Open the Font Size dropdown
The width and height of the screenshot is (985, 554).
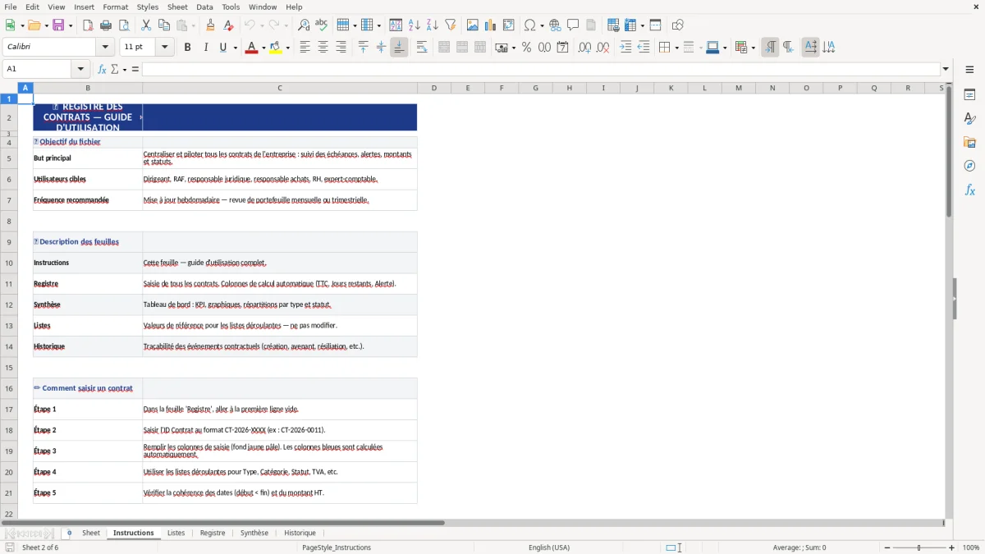(x=165, y=48)
